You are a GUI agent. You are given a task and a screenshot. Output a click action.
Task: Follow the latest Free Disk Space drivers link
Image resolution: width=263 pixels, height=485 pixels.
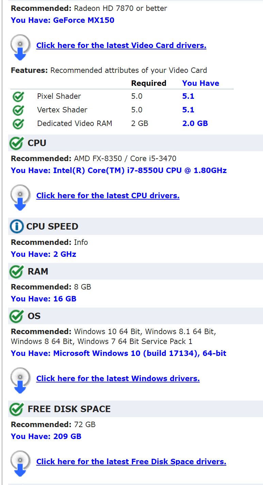tap(131, 461)
